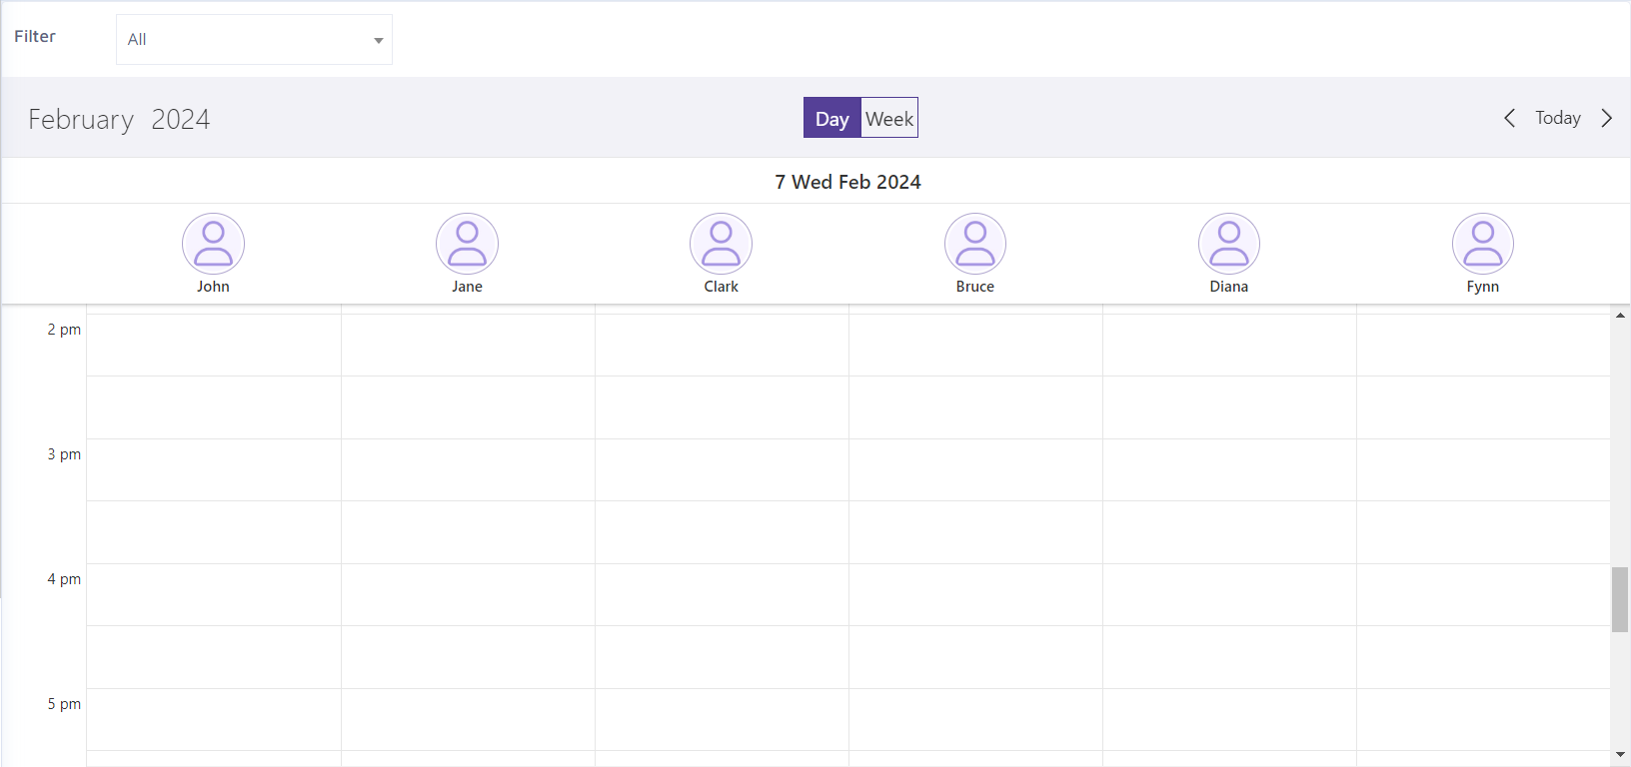
Task: Switch to Day view
Action: (831, 118)
